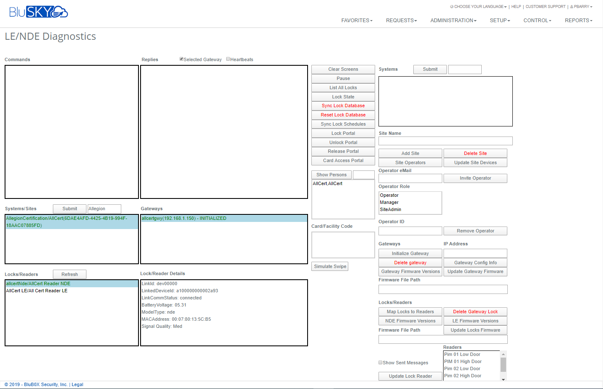Viewport: 603px width, 389px height.
Task: Check the Show Sent Messages box
Action: click(x=380, y=363)
